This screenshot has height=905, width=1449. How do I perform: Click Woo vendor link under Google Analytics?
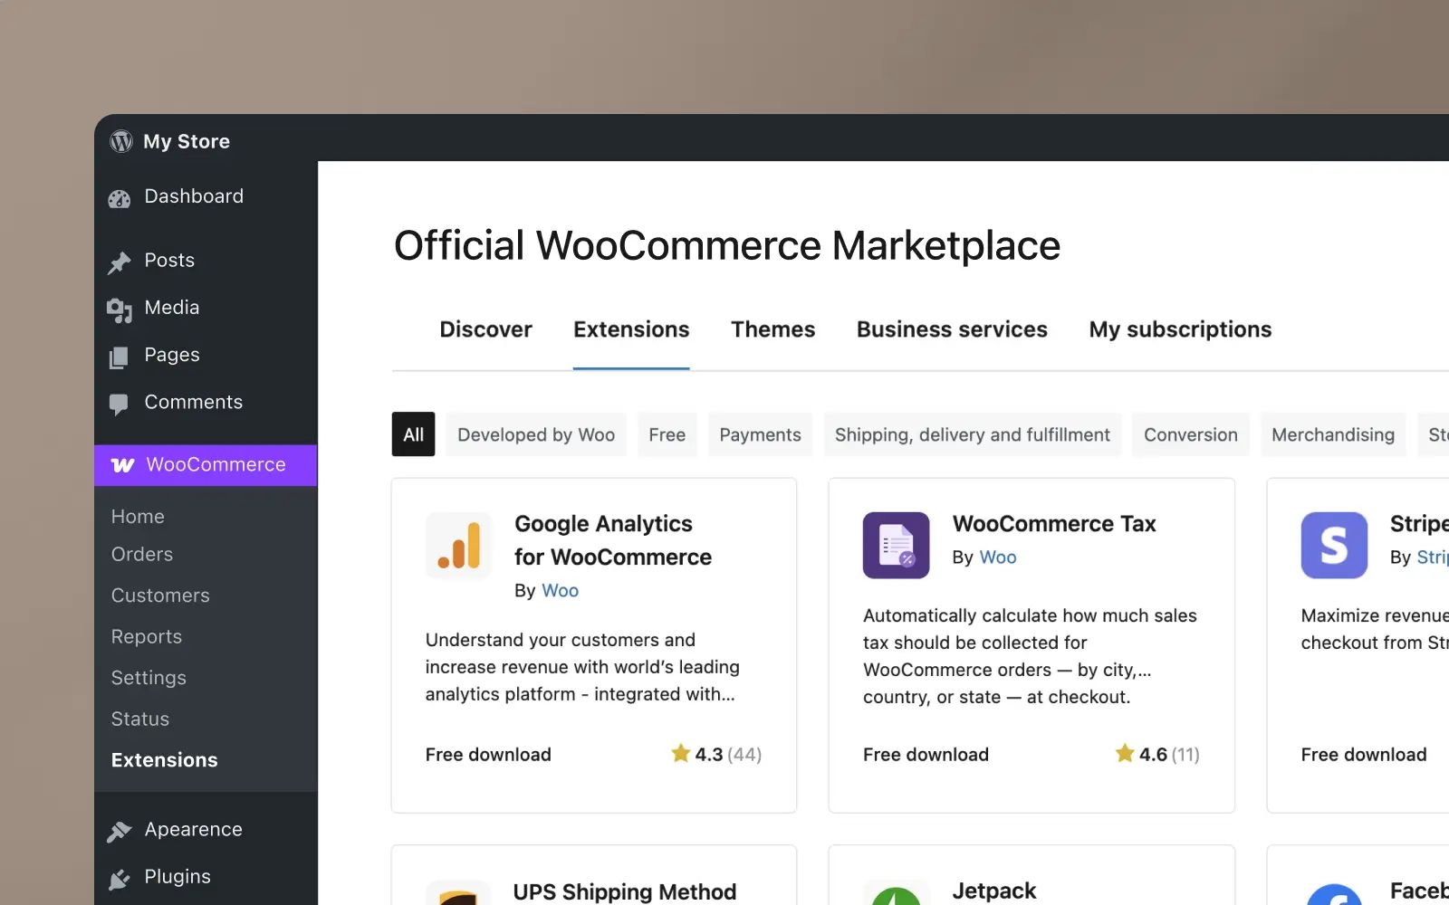(x=560, y=591)
